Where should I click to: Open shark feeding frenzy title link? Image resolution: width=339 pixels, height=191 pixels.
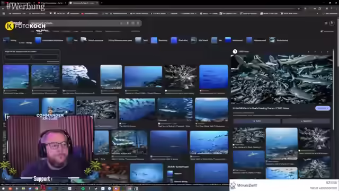tap(261, 108)
